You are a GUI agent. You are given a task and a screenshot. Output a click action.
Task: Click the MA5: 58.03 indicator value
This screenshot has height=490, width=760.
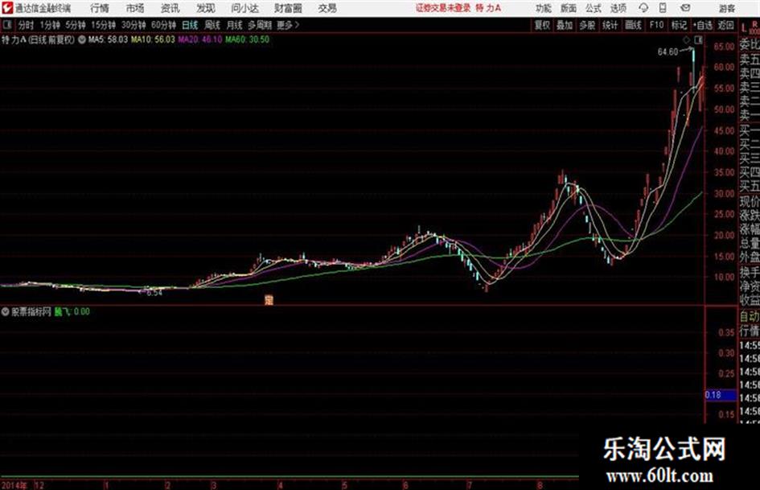[108, 39]
